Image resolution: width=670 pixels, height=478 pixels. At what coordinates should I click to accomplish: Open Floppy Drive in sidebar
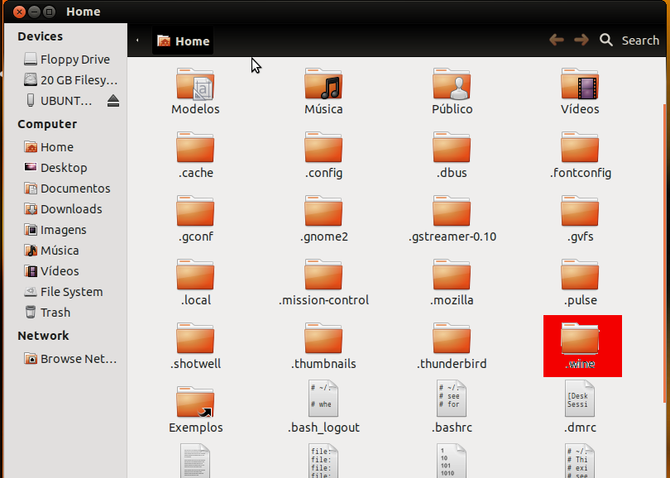click(x=67, y=60)
